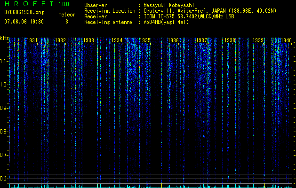Click the 1938 time marker

pos(230,40)
